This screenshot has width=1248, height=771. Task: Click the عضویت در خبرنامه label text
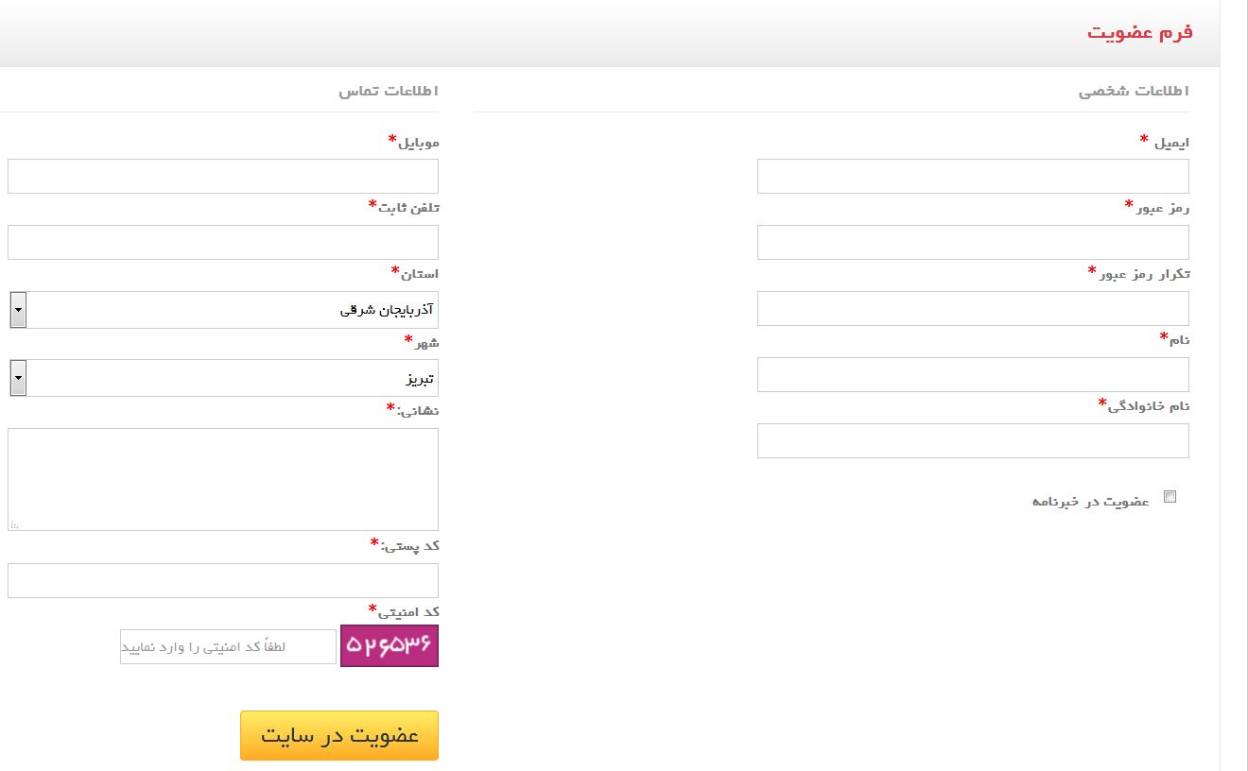pos(1090,501)
